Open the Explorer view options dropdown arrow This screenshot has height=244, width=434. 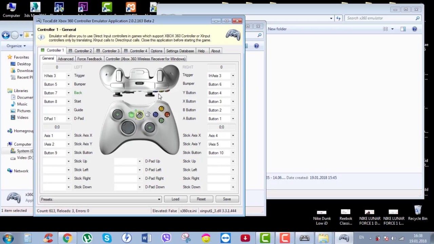(392, 29)
